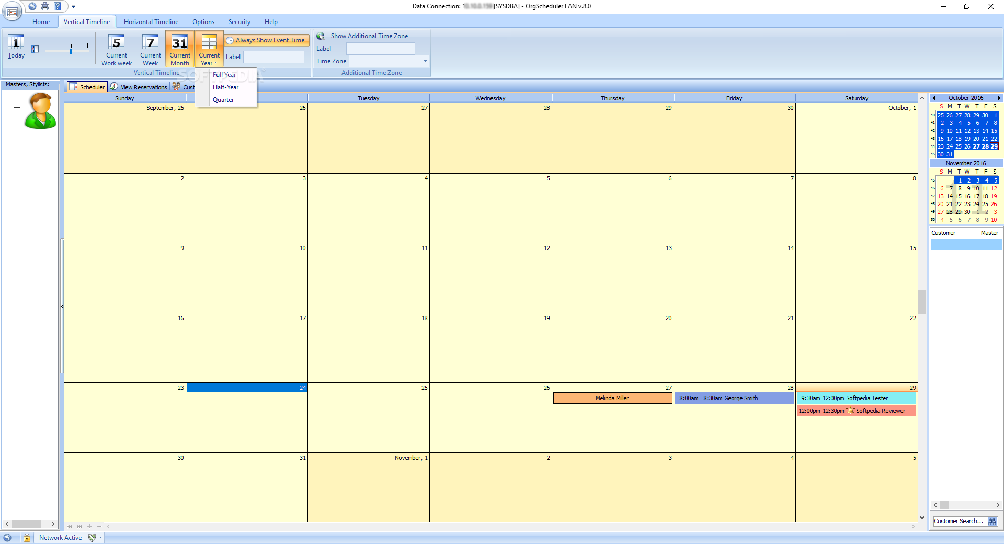Click the padlock icon in status bar
The width and height of the screenshot is (1004, 544).
click(x=26, y=537)
